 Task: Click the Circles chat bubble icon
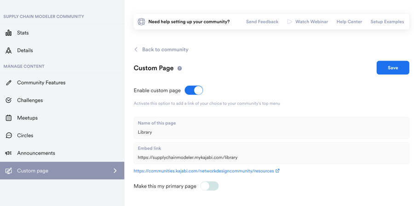[x=9, y=136]
